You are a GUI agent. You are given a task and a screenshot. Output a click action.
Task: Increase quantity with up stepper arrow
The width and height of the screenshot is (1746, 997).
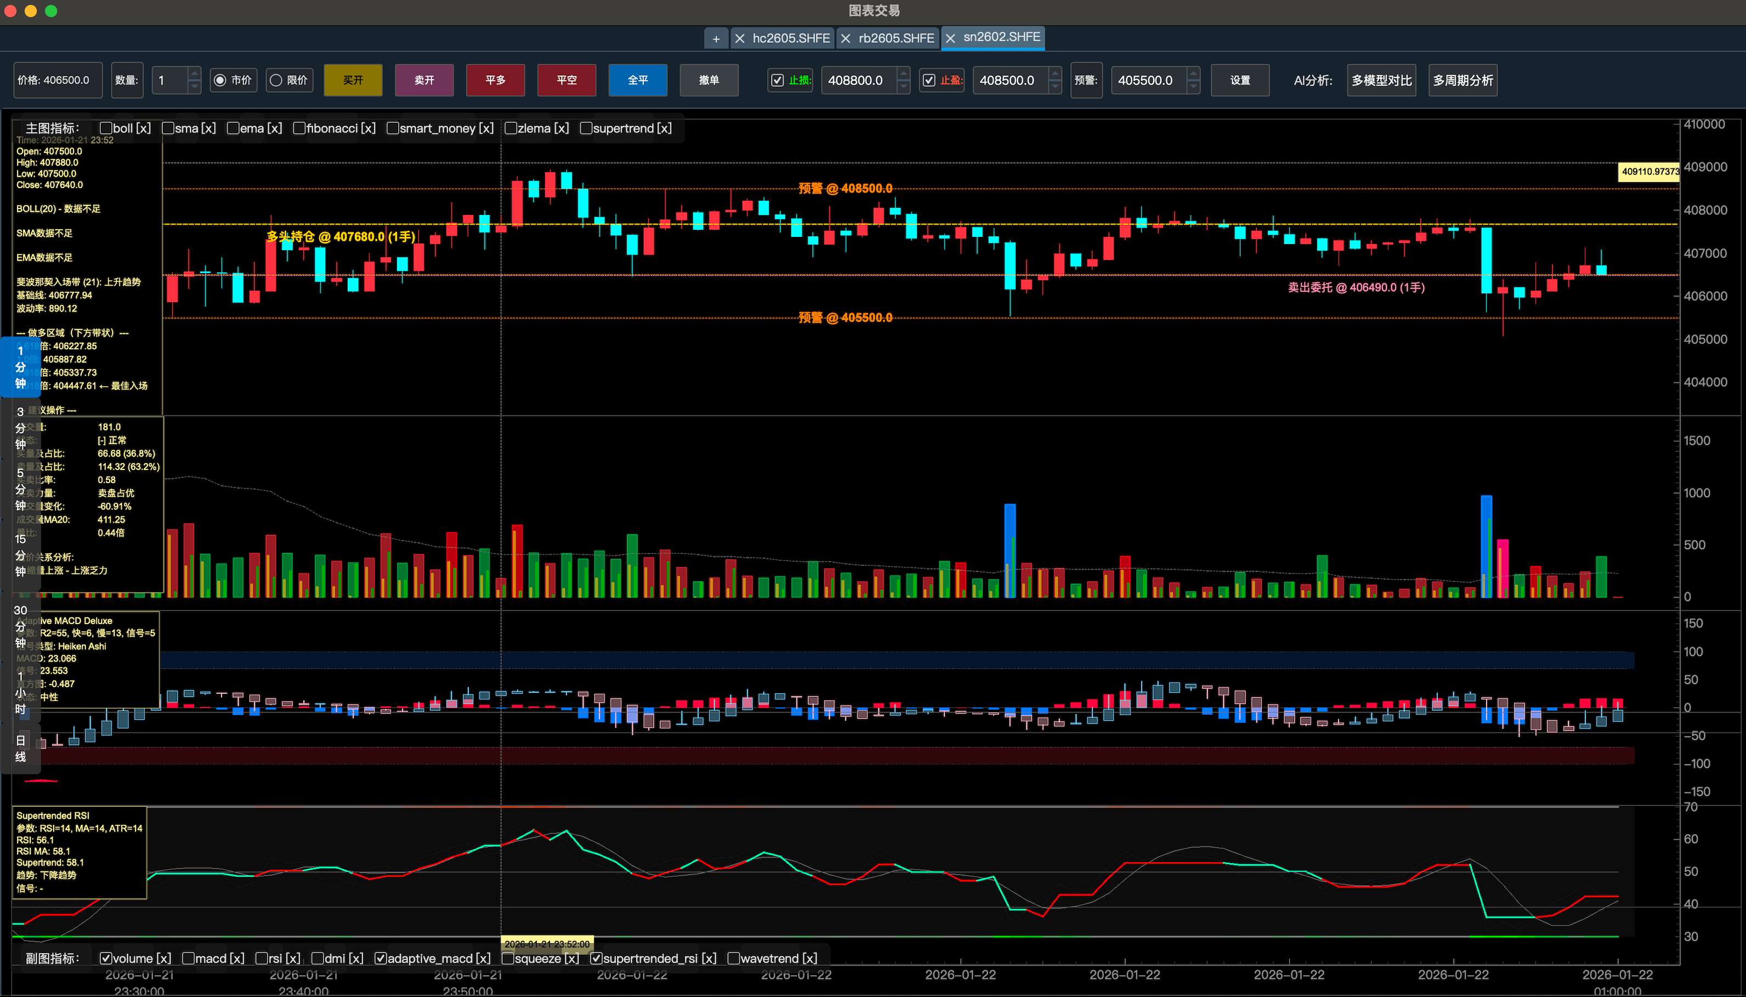[195, 74]
